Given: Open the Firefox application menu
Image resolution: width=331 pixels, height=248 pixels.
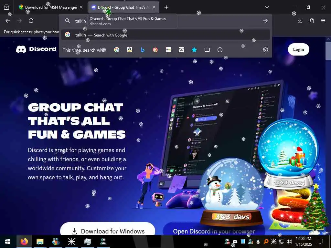Looking at the screenshot, I should (323, 21).
